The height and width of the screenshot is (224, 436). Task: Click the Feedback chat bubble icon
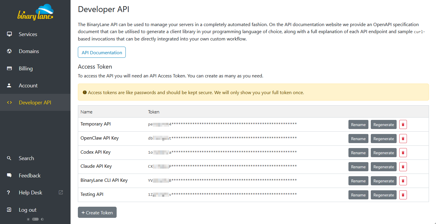click(9, 175)
